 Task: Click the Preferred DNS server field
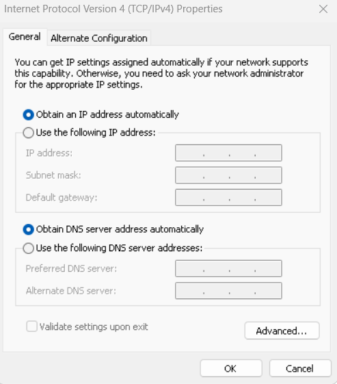228,268
